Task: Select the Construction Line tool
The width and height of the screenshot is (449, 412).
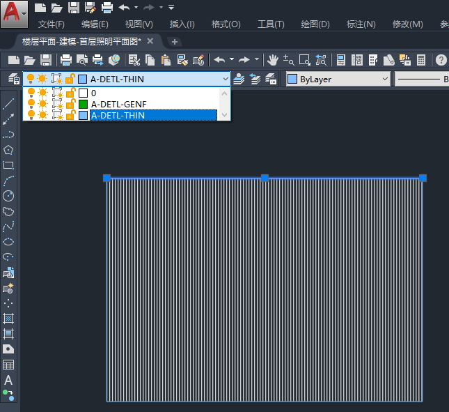Action: point(8,119)
